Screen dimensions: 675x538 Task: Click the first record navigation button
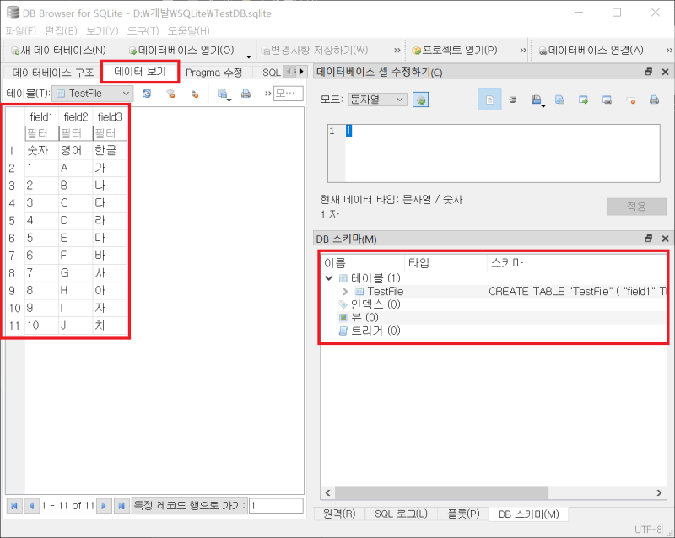tap(14, 506)
